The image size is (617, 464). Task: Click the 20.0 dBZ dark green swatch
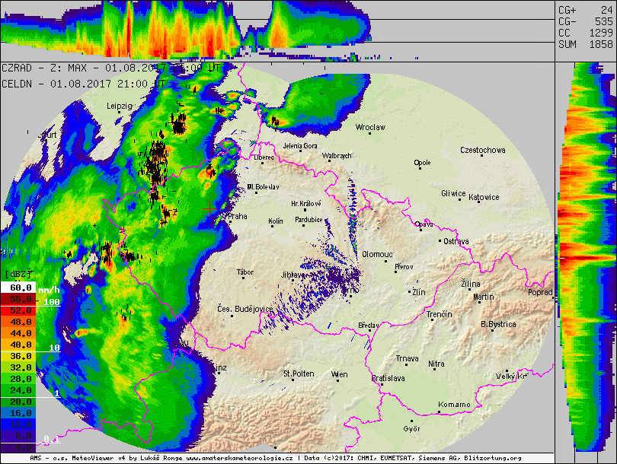click(18, 402)
